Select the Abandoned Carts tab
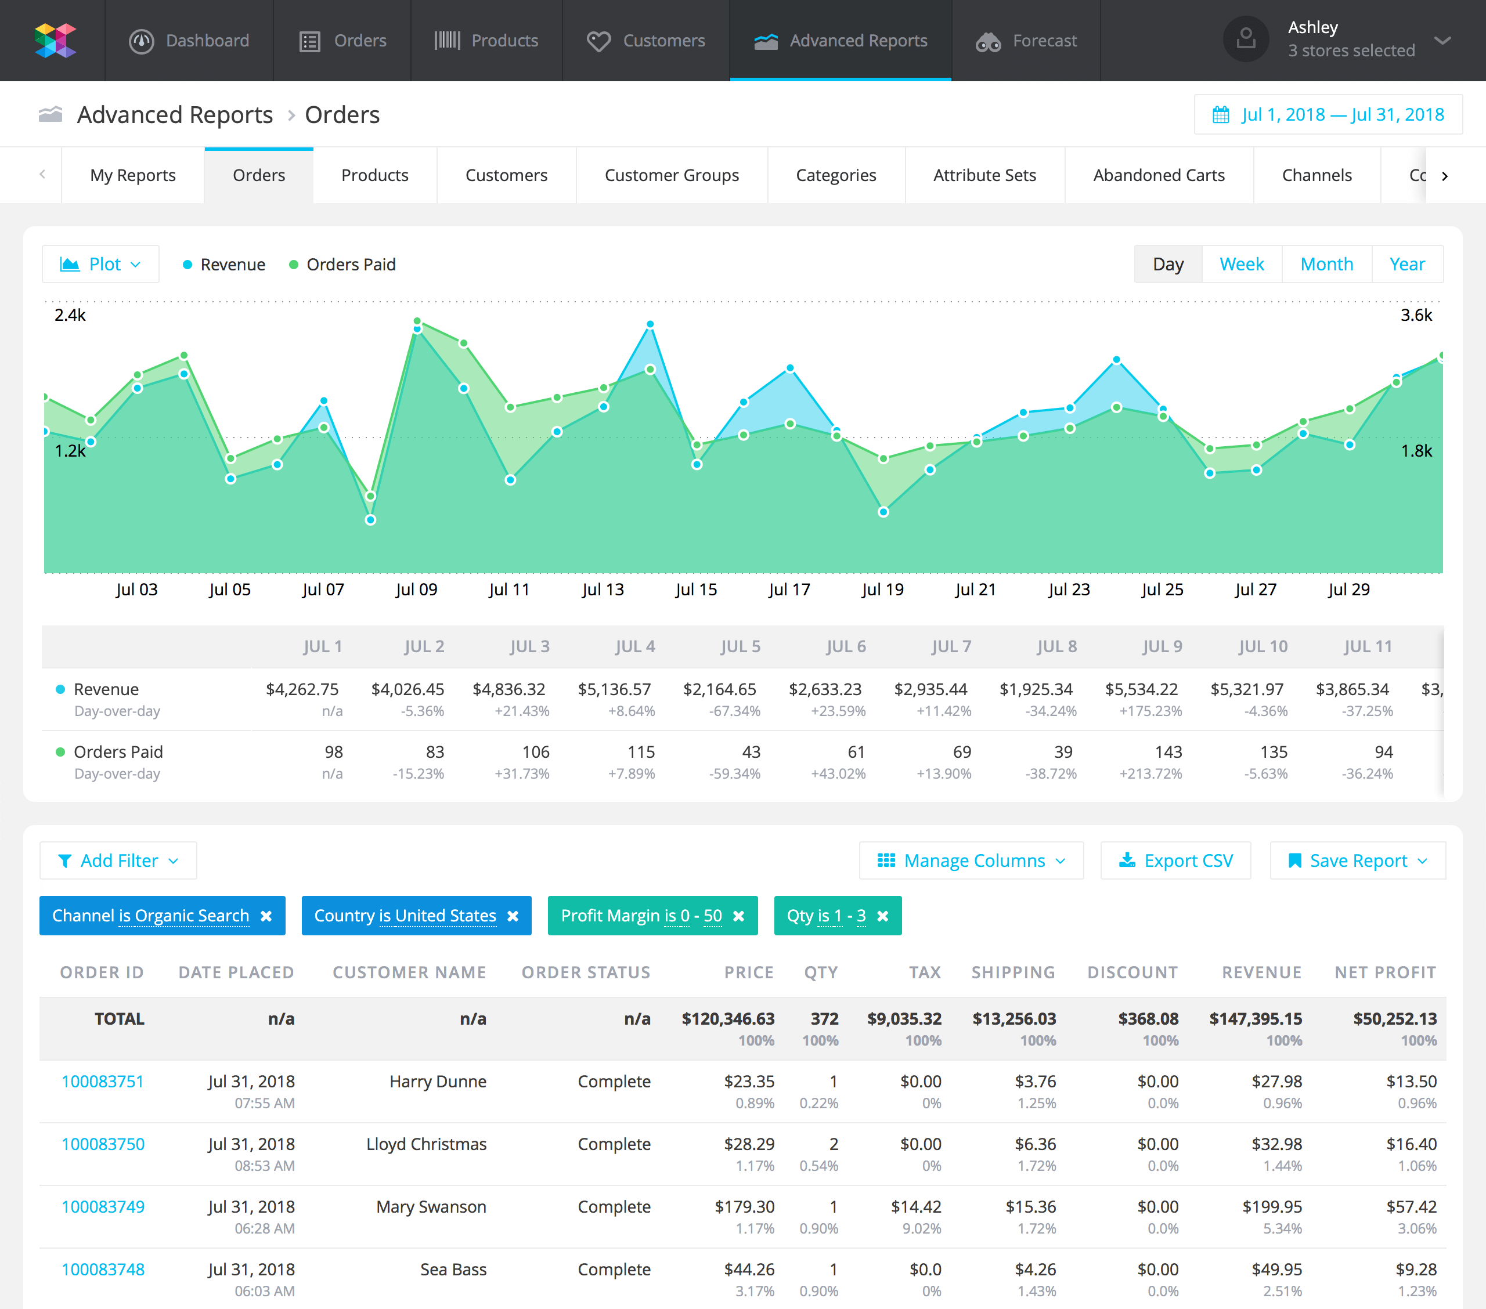The image size is (1486, 1309). pos(1157,176)
